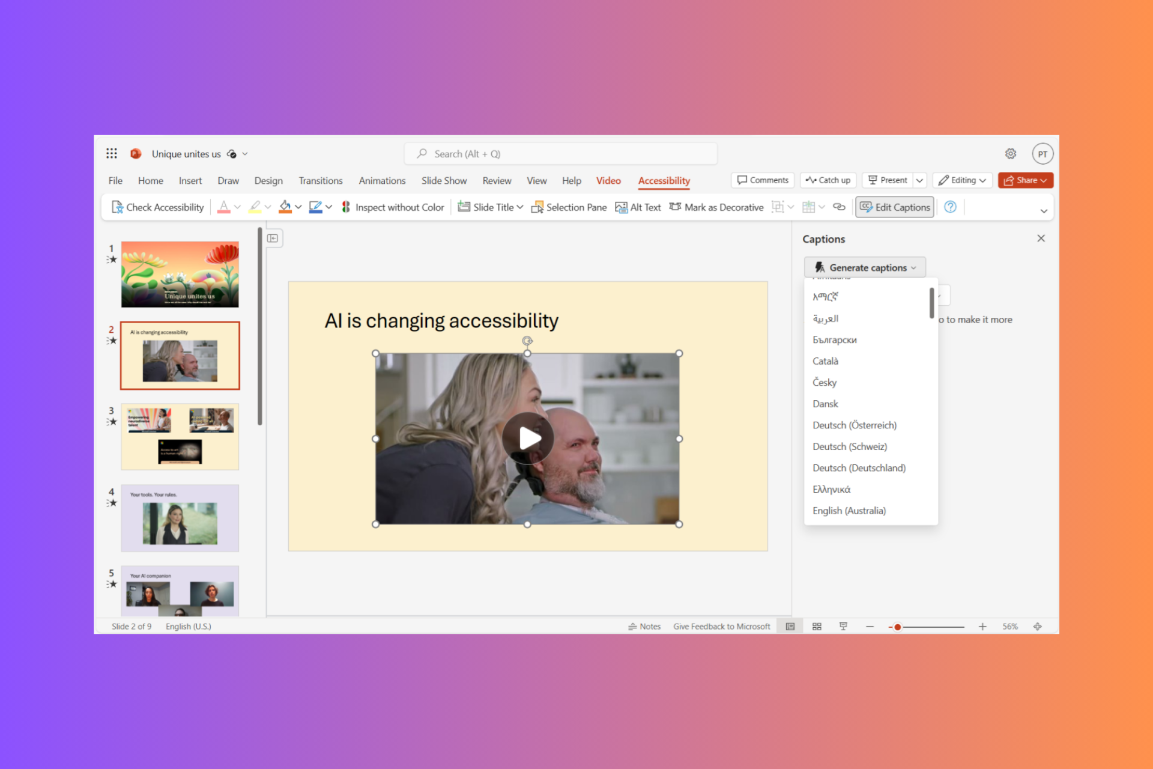Start slideshow from status bar icon

843,627
